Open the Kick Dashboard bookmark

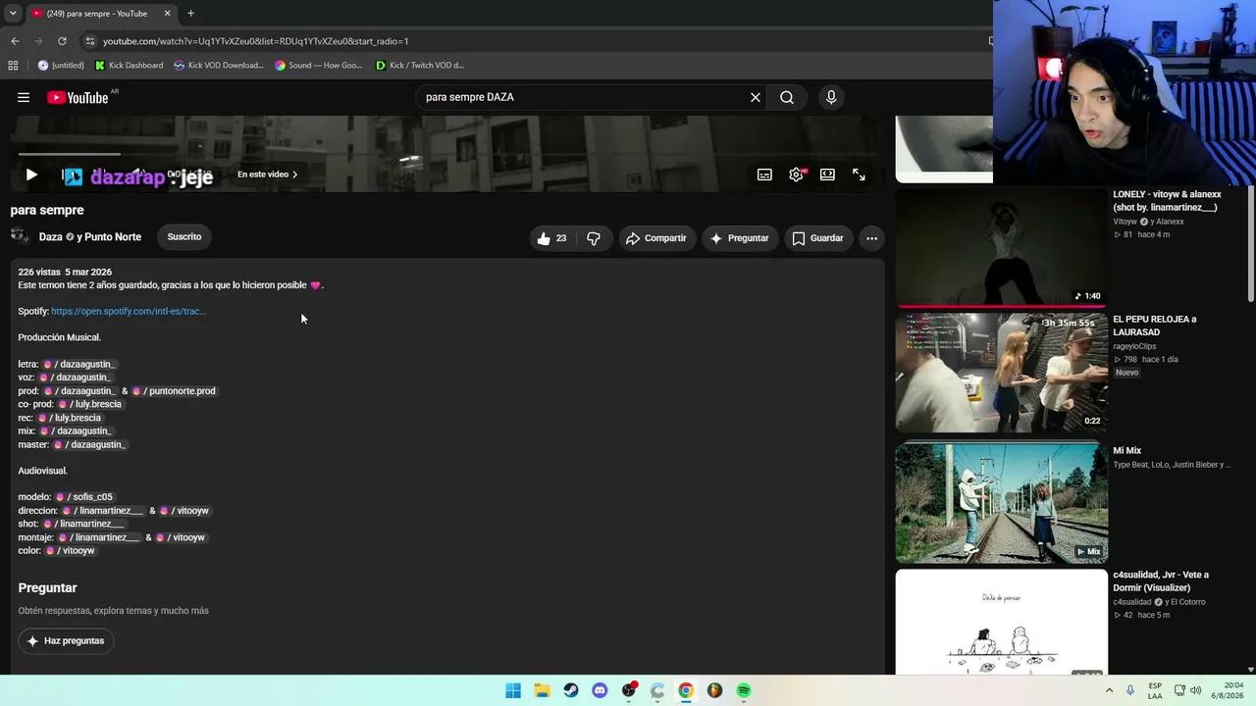point(129,66)
